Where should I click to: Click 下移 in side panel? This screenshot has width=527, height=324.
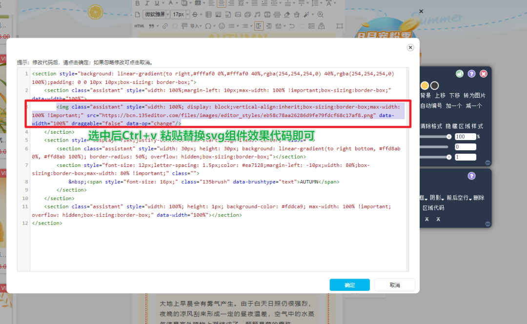tap(455, 96)
